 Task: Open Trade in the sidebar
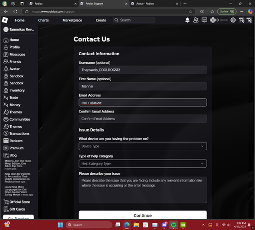click(x=11, y=98)
